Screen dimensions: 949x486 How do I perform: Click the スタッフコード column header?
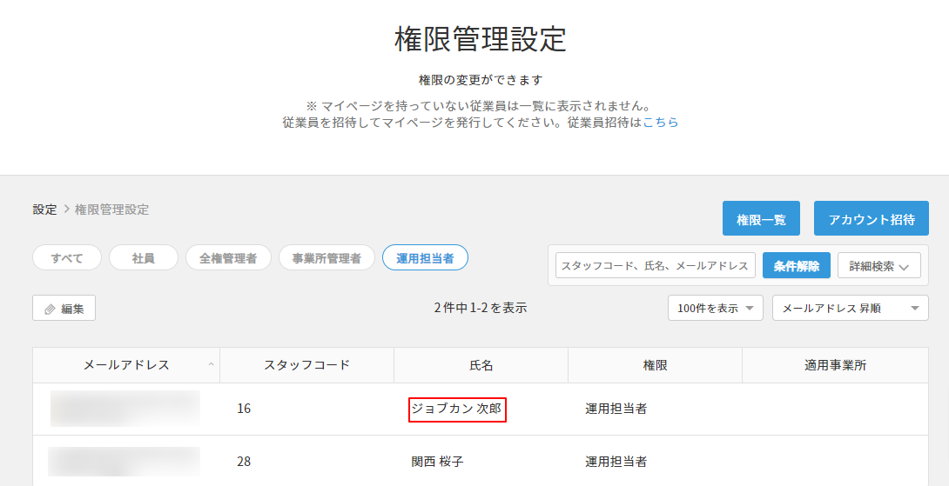coord(306,365)
